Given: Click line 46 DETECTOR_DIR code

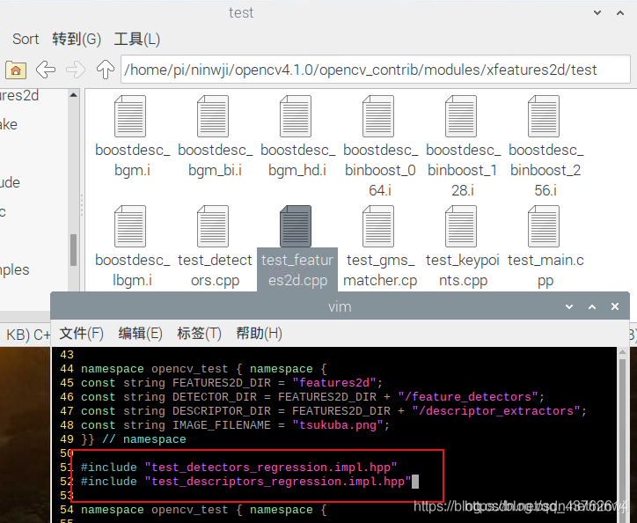Looking at the screenshot, I should click(x=312, y=397).
